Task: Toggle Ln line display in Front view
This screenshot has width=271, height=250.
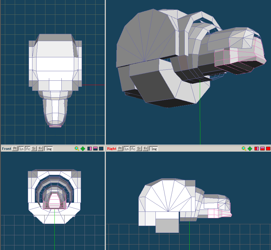Action: (x=21, y=149)
